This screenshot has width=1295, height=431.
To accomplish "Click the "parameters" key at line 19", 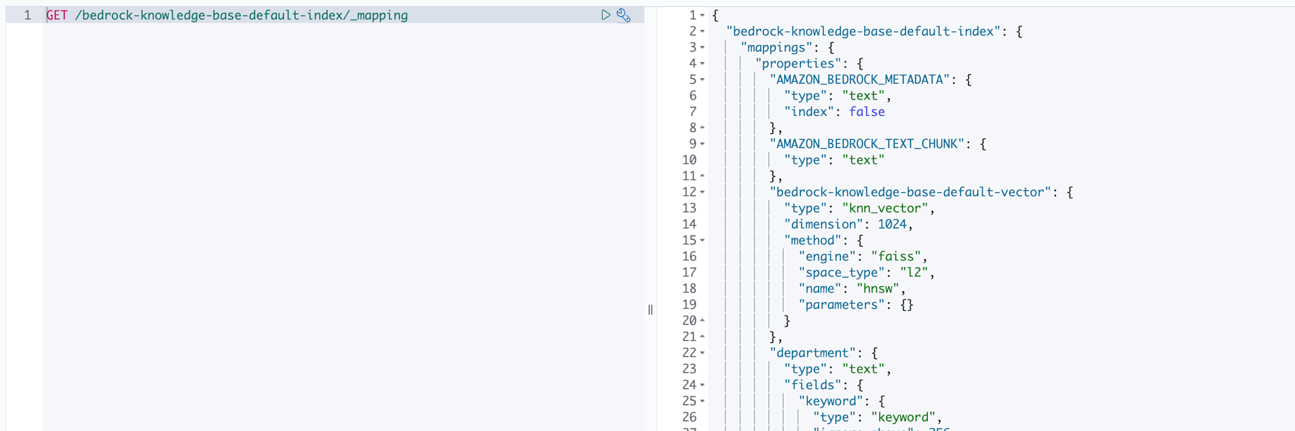I will 842,305.
